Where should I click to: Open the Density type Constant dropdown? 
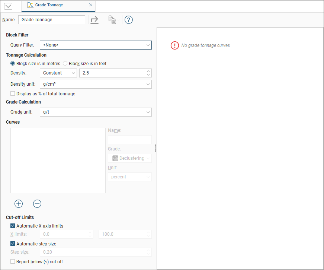(58, 73)
